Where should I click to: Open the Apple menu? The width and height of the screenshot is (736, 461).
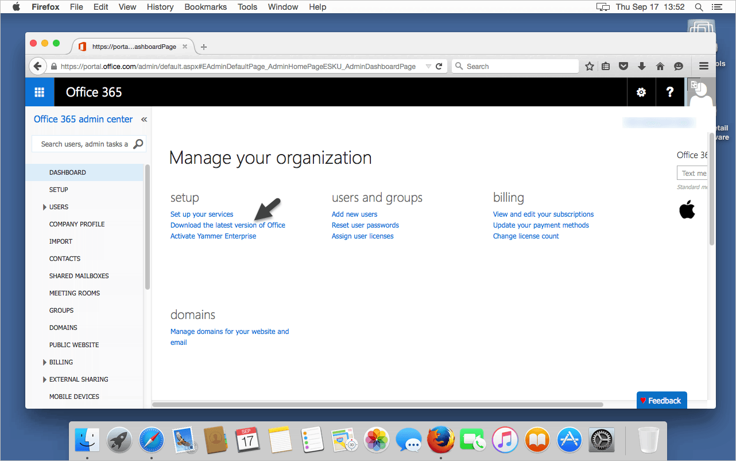coord(16,7)
